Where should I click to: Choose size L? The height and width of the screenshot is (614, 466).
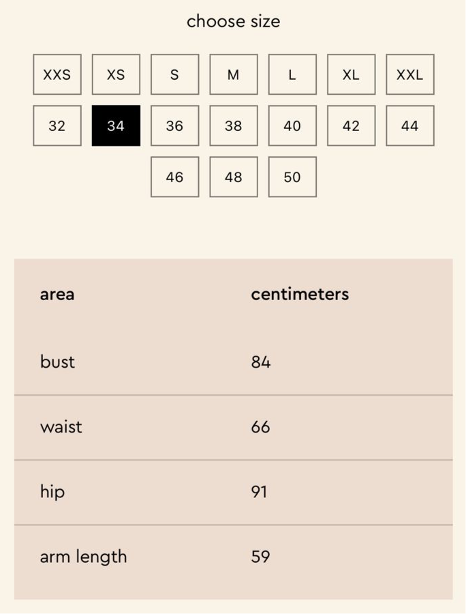(292, 74)
